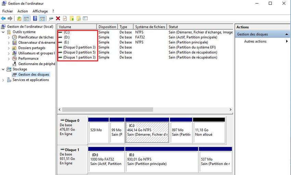This screenshot has height=175, width=291.
Task: Toggle the Actions pane toolbar icon
Action: tap(42, 18)
